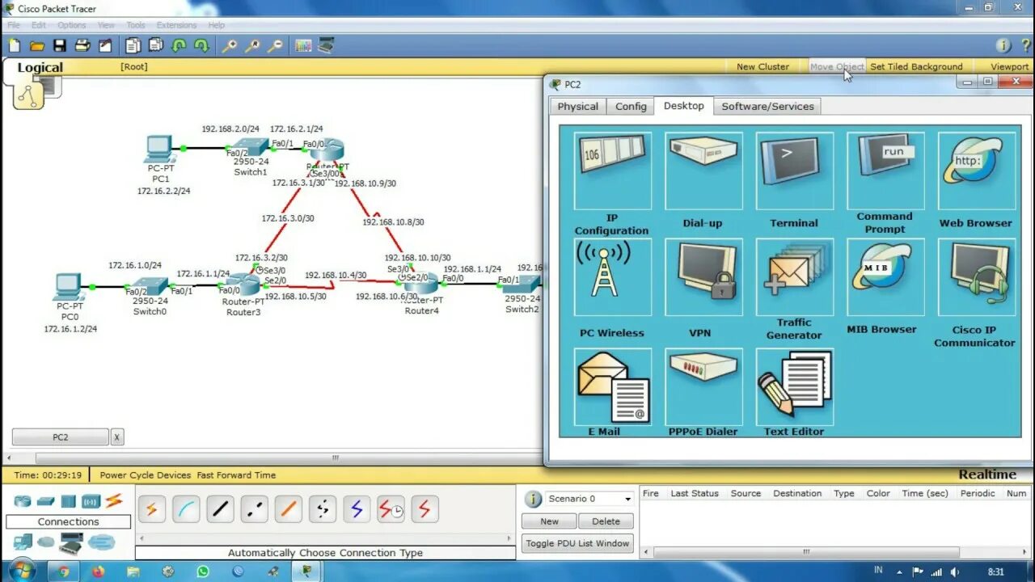Click the New scenario button
The width and height of the screenshot is (1035, 582).
549,521
